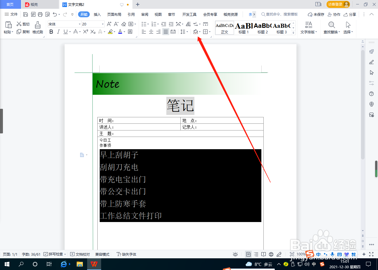Click the distributed alignment icon
This screenshot has width=378, height=270.
pyautogui.click(x=173, y=32)
